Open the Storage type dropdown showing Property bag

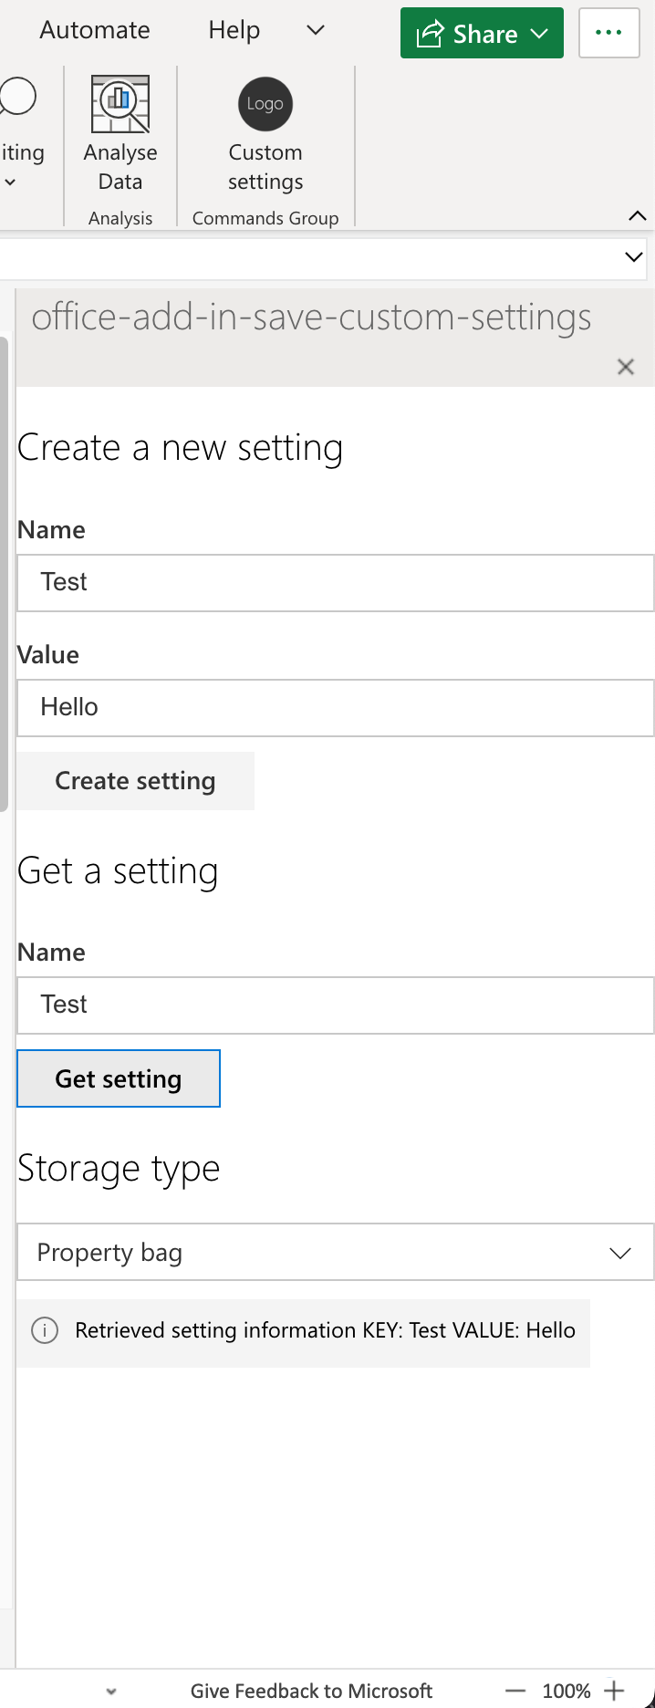335,1251
